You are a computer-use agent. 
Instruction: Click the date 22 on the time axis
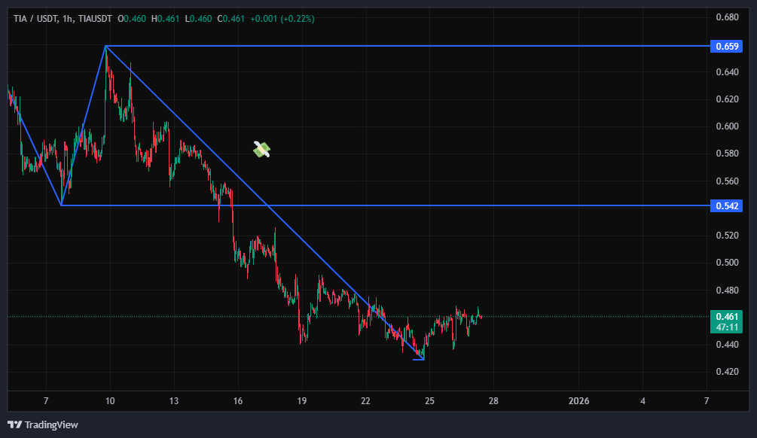[365, 401]
